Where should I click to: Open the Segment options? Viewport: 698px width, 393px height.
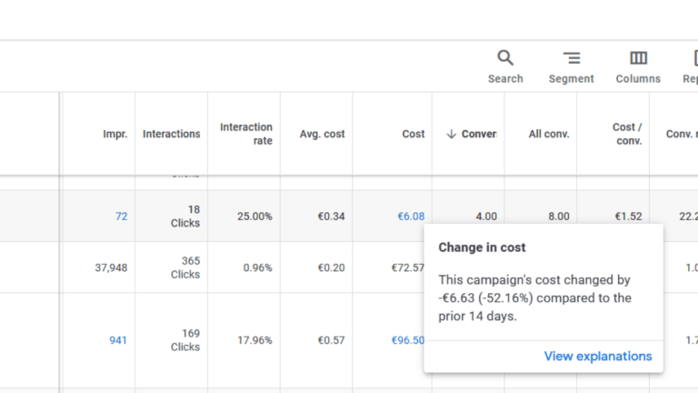click(571, 66)
